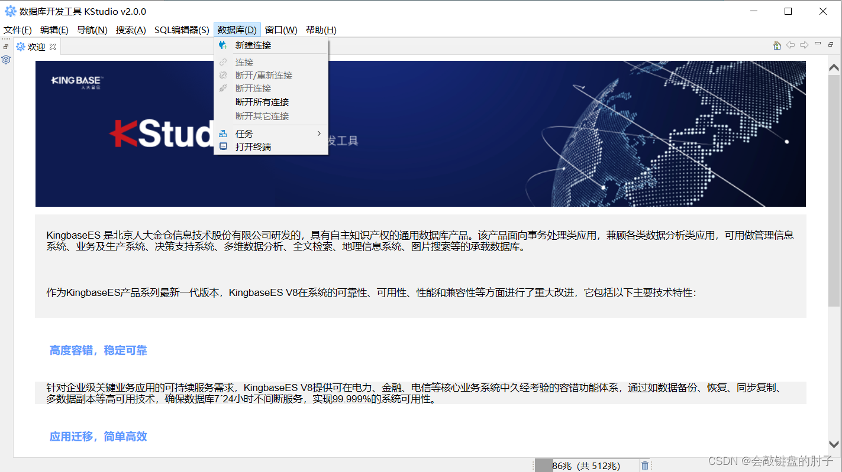Screen dimensions: 842x472
Task: Minimize the welcome view panel
Action: [x=818, y=44]
